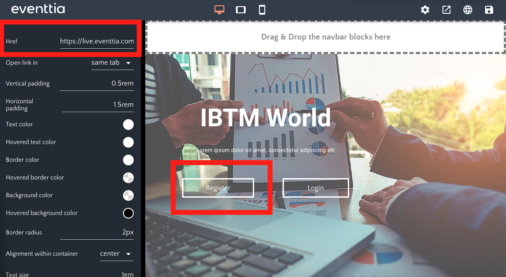Open the site preview in new window
The height and width of the screenshot is (277, 506).
(x=446, y=9)
